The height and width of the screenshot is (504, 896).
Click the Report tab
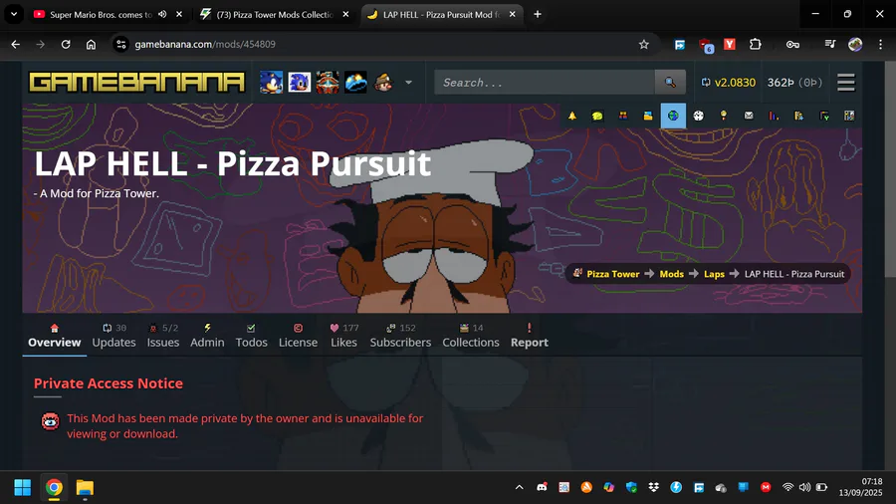(530, 336)
